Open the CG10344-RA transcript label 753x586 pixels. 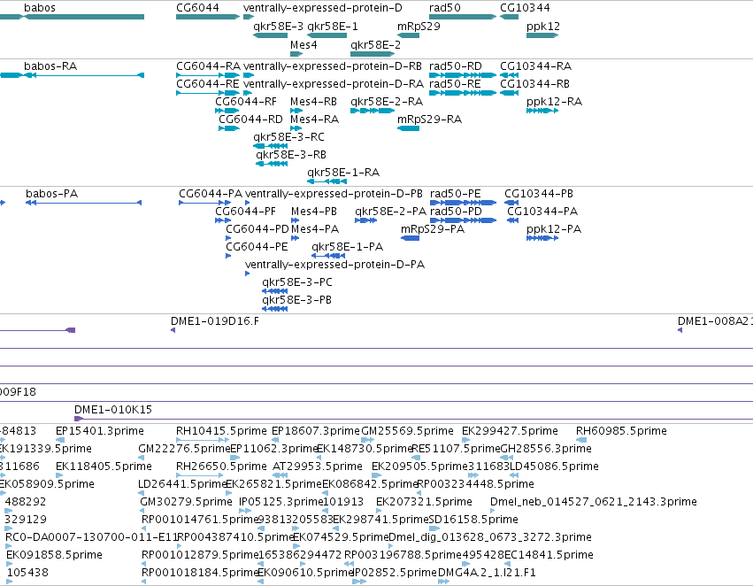[x=535, y=66]
